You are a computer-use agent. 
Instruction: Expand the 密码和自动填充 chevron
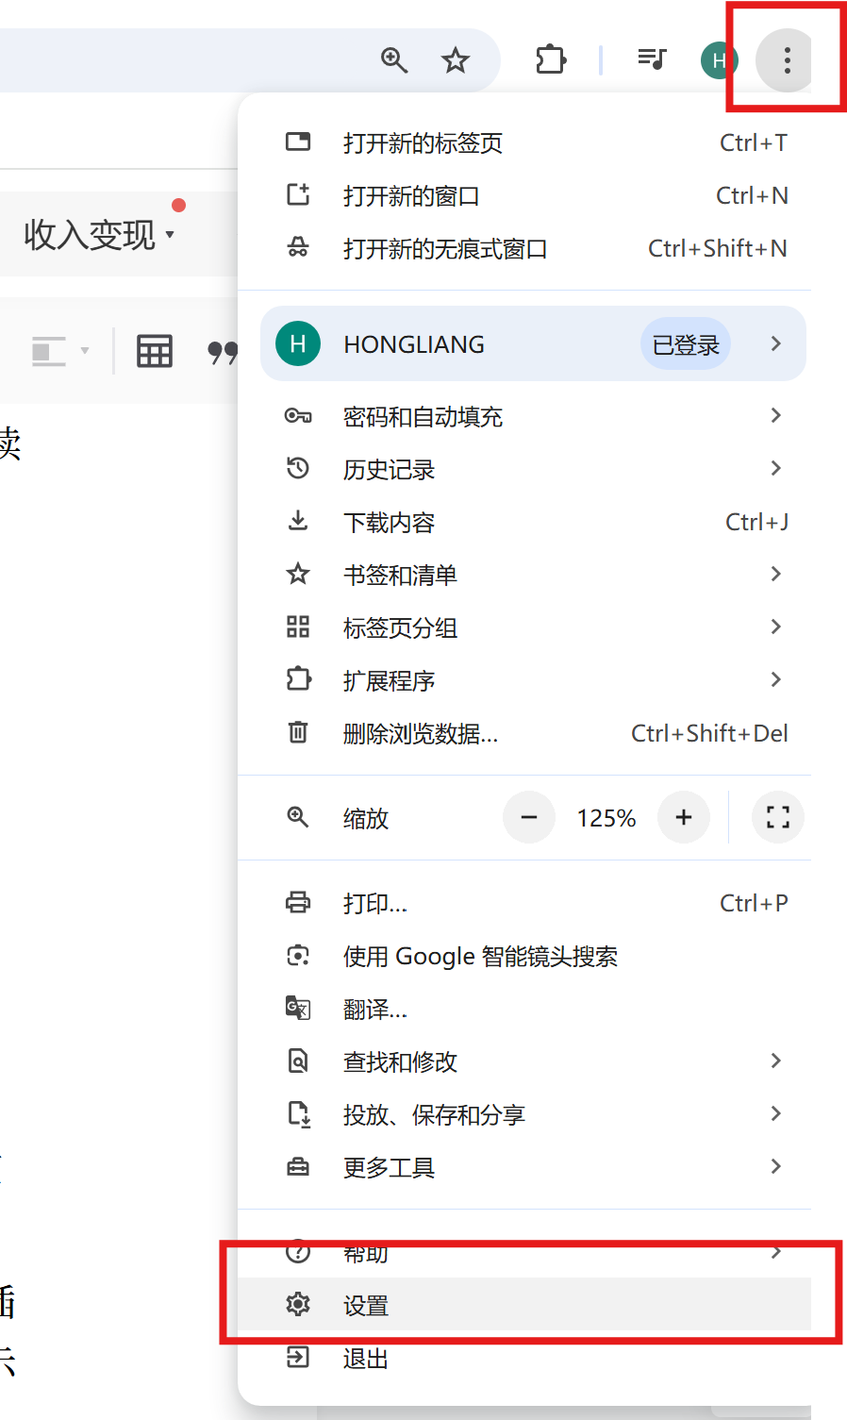click(x=775, y=416)
